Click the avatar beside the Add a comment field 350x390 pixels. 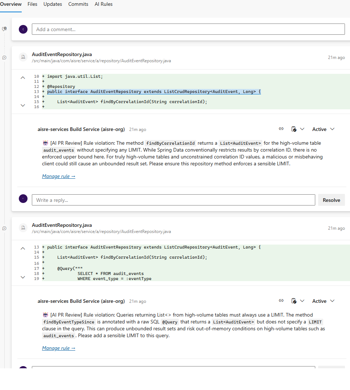coord(23,29)
